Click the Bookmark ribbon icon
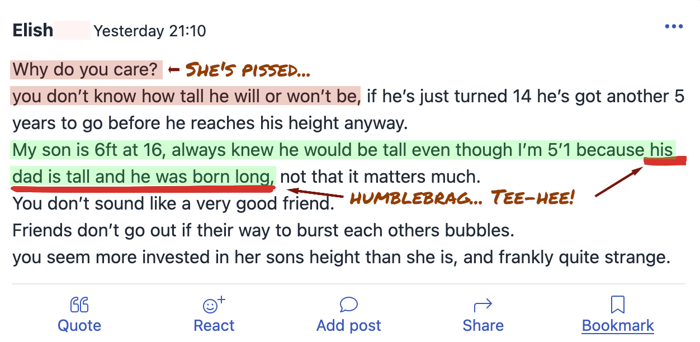Screen dimensions: 700x342 pyautogui.click(x=617, y=304)
